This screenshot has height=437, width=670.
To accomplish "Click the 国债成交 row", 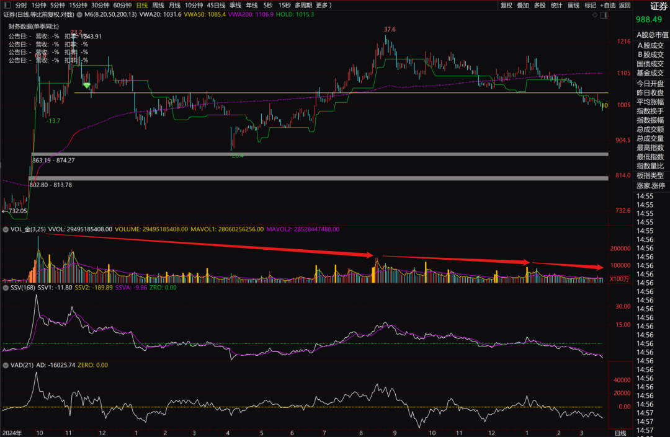I will pyautogui.click(x=651, y=64).
